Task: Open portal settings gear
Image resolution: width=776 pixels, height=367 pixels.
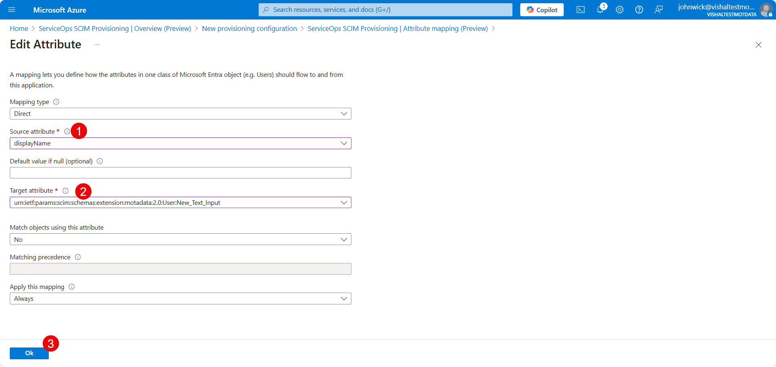Action: (x=619, y=10)
